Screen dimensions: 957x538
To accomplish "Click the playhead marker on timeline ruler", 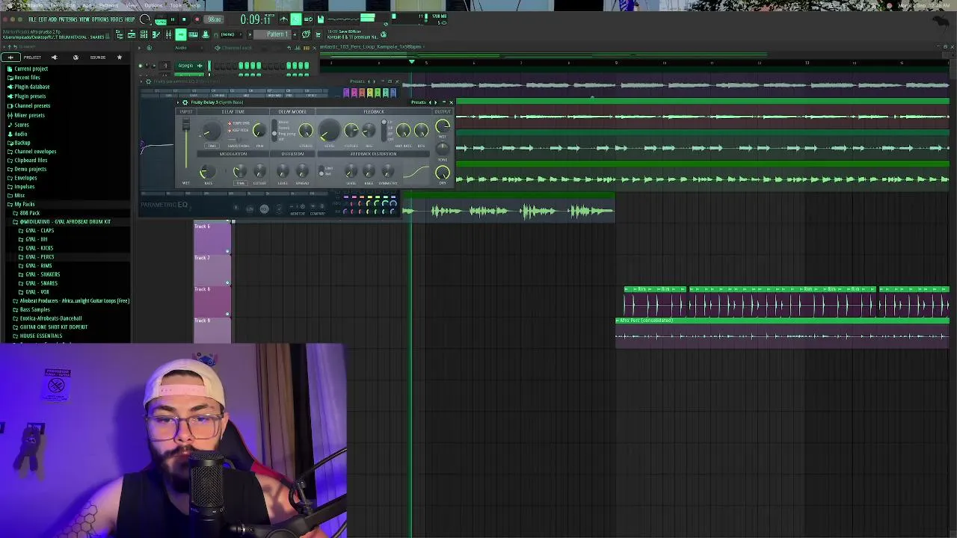I will (410, 62).
